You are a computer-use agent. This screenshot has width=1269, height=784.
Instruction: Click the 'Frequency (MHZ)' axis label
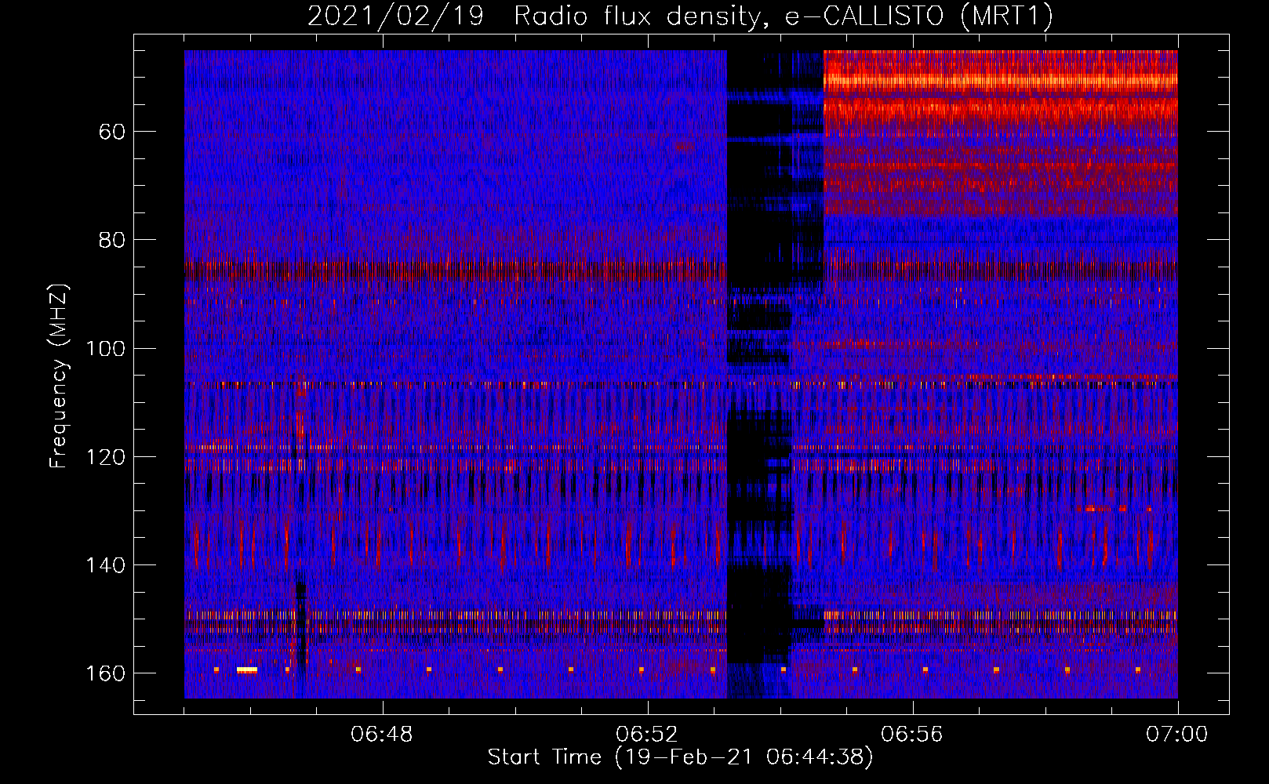(59, 376)
